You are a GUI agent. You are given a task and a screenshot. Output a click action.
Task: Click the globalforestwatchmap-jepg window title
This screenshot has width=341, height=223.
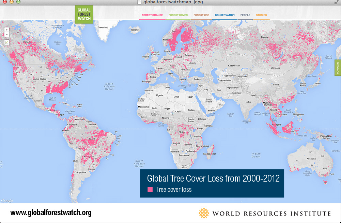(173, 2)
